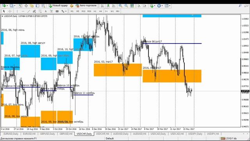This screenshot has width=250, height=141.
Task: Draw a trendline
Action: [x=29, y=11]
